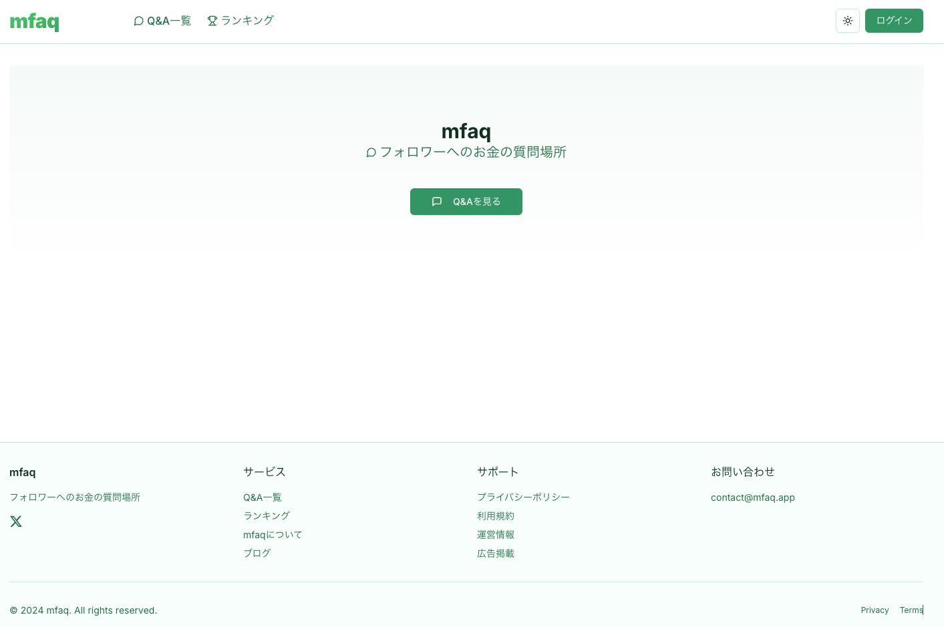The width and height of the screenshot is (944, 627).
Task: Click the chat icon inside the Q&Aを見る button
Action: click(x=437, y=201)
